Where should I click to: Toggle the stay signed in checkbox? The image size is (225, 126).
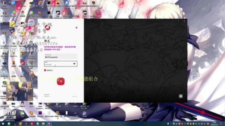coord(45,70)
